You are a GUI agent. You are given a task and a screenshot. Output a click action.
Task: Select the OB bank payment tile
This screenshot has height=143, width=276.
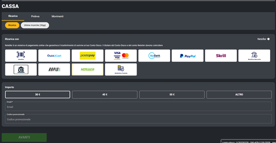pyautogui.click(x=21, y=69)
